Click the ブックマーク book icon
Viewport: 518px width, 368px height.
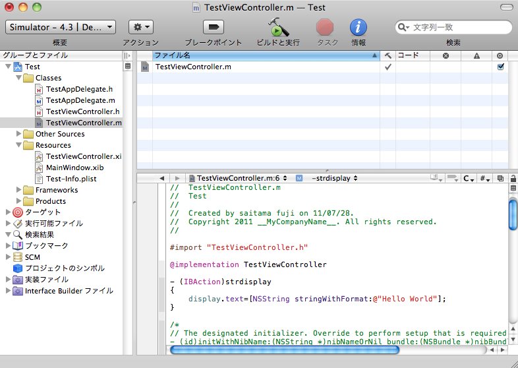pos(18,246)
